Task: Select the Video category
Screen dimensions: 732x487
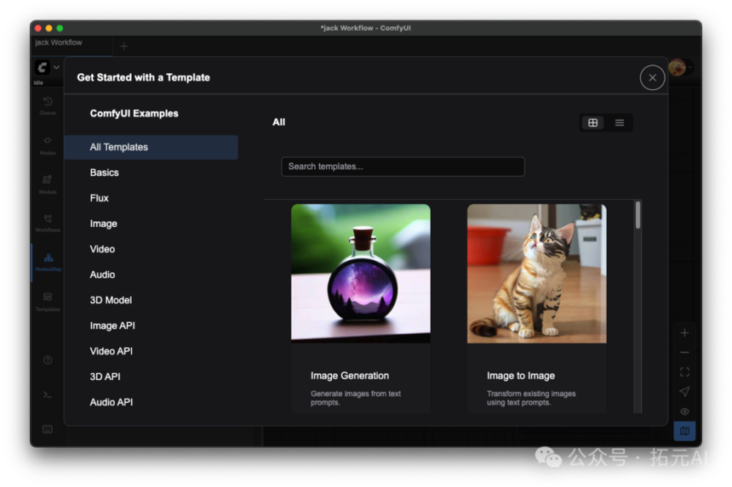Action: [151, 249]
